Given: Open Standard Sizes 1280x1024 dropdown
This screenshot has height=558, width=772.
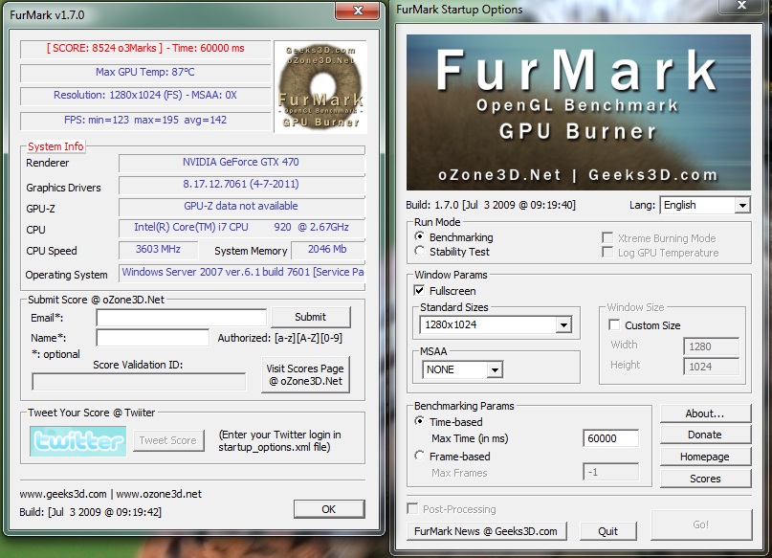Looking at the screenshot, I should pyautogui.click(x=496, y=324).
